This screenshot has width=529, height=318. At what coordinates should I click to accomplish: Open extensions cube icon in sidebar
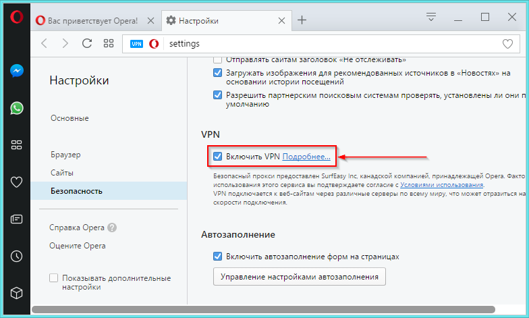(x=16, y=293)
